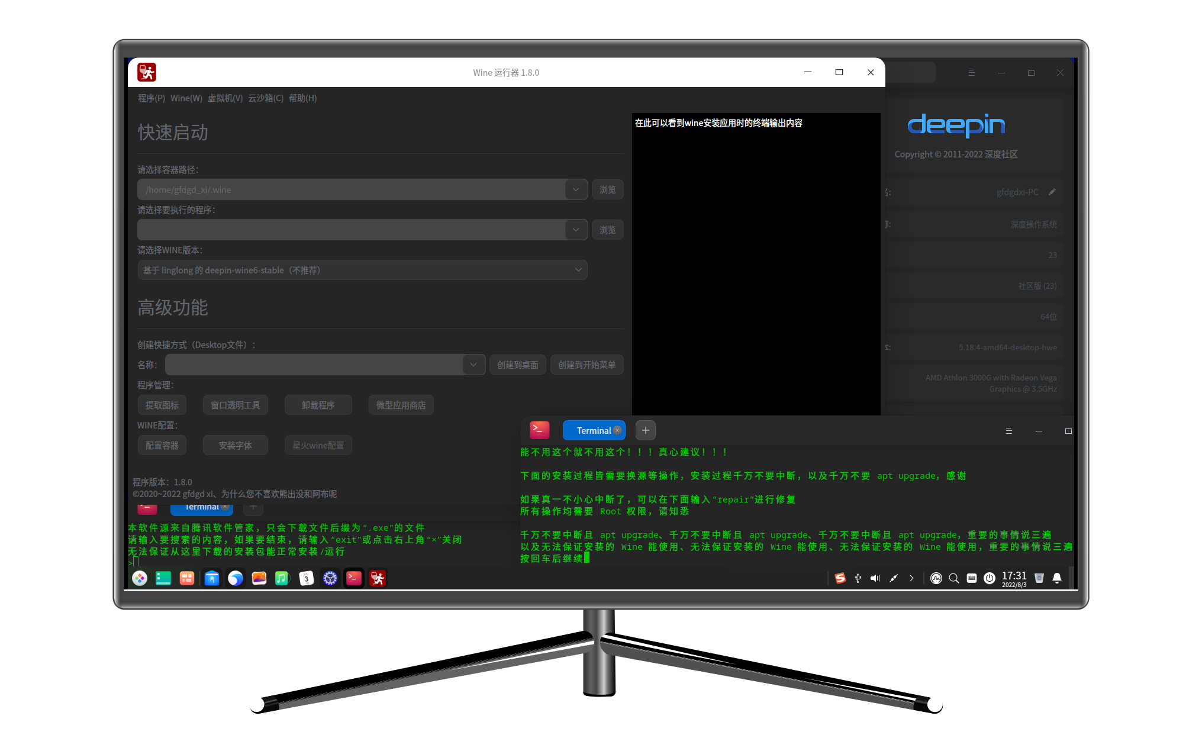1202x751 pixels.
Task: Click the Terminal icon in the dock
Action: [x=354, y=578]
